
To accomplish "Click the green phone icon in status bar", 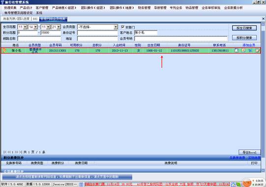I will pos(238,185).
